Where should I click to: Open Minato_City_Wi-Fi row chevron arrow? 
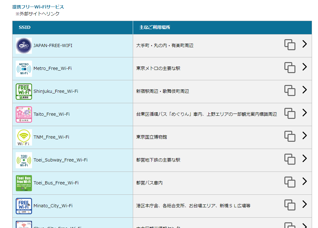305,204
